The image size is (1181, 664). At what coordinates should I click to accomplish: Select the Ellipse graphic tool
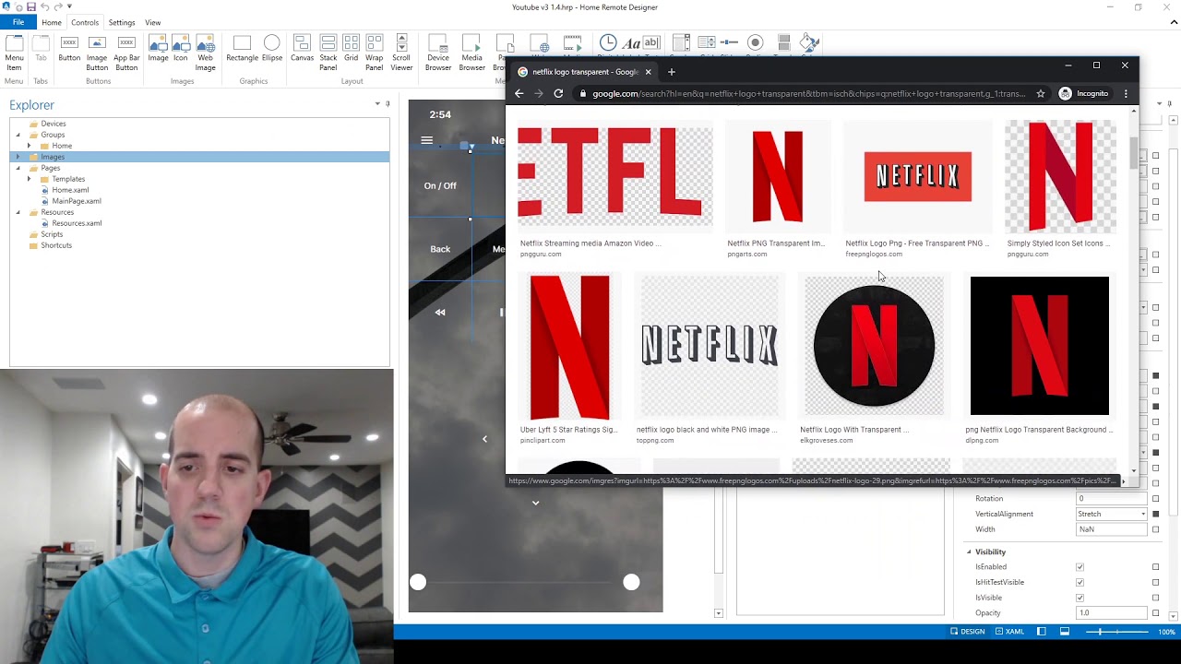tap(272, 49)
